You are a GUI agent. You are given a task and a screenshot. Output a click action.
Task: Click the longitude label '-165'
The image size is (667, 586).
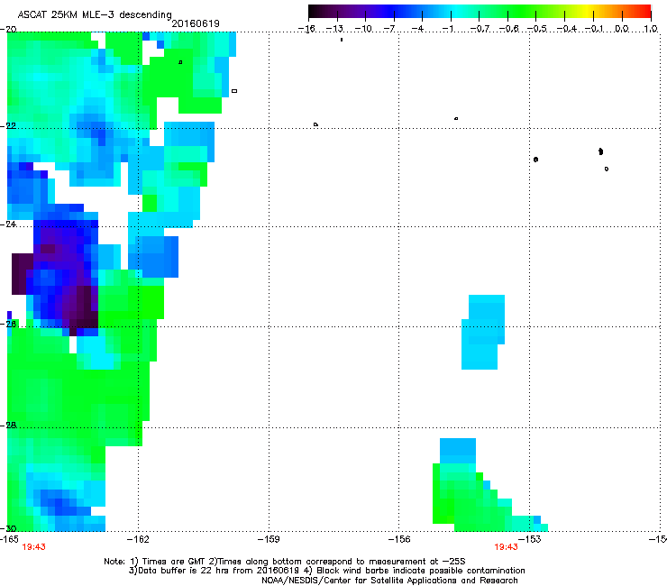[9, 539]
